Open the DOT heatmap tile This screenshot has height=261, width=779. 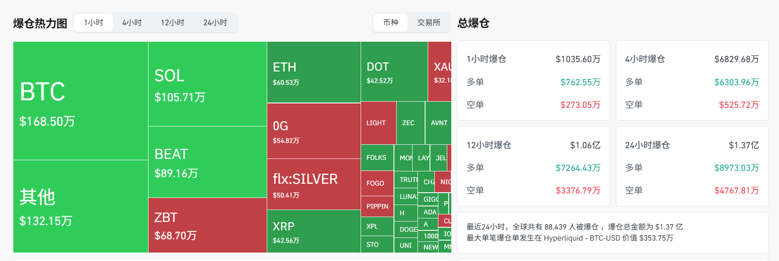coord(394,71)
